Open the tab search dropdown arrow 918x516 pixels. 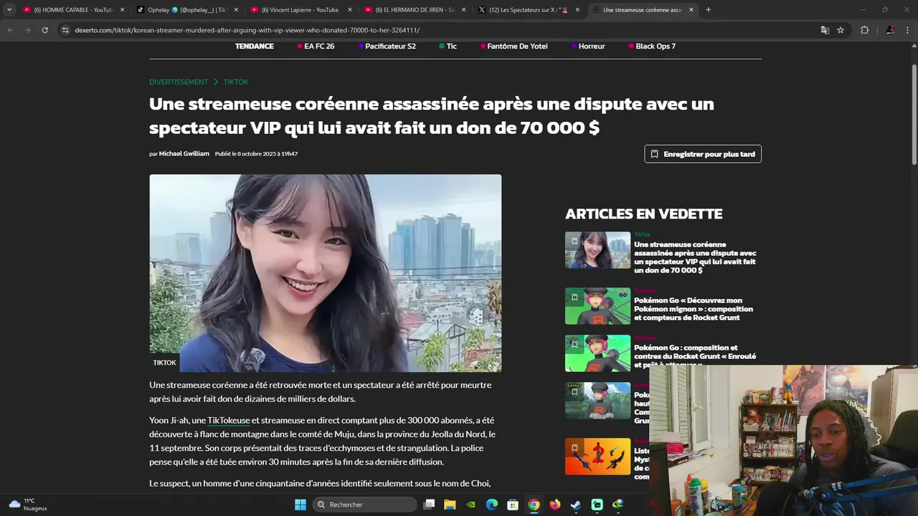[x=9, y=10]
